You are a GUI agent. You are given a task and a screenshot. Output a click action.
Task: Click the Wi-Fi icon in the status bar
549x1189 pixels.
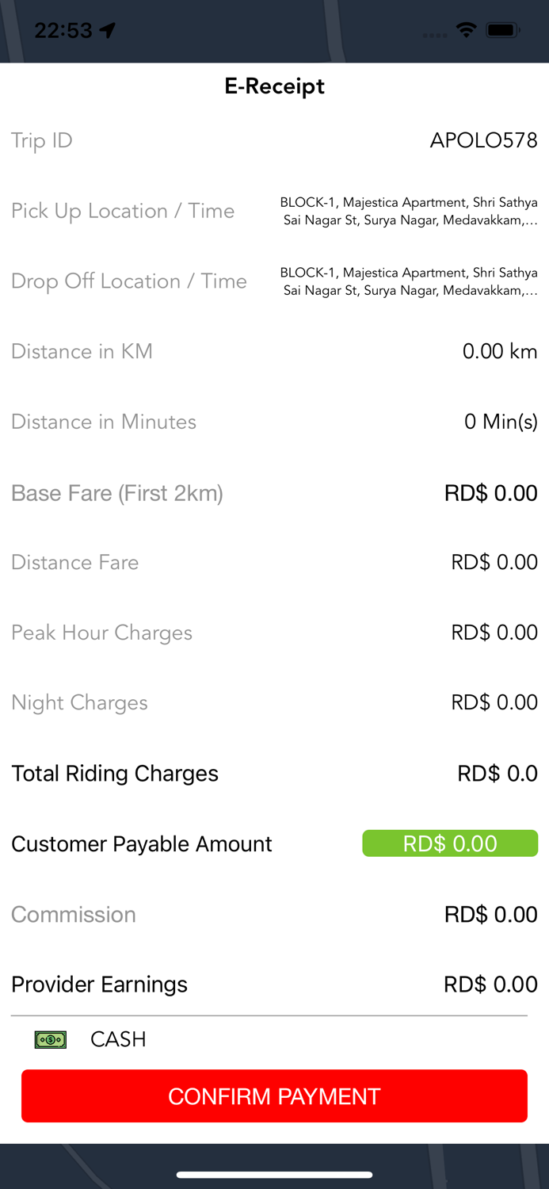(x=467, y=30)
